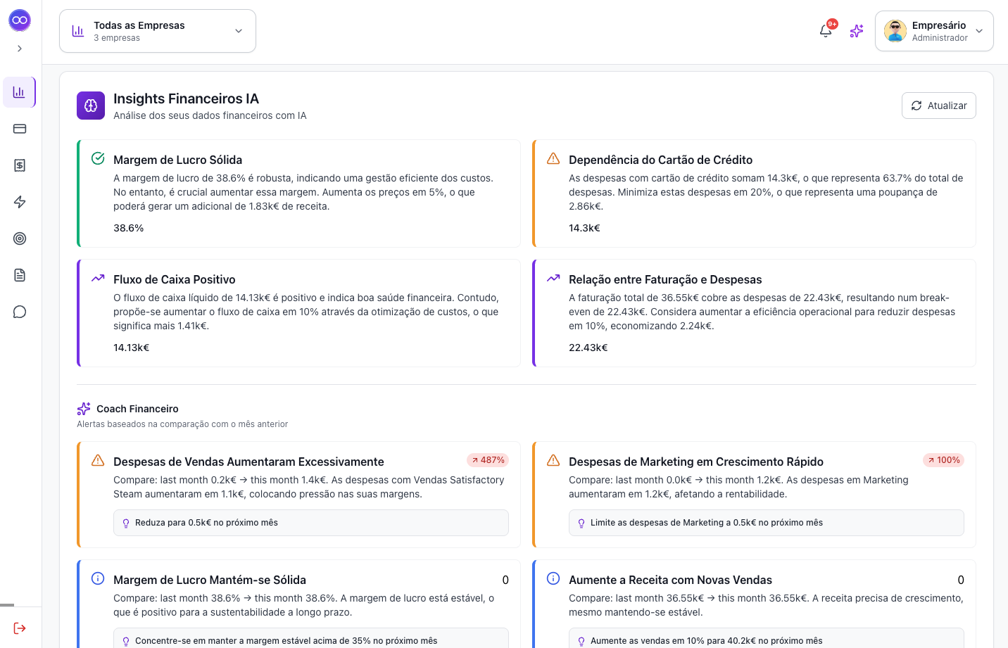This screenshot has width=1008, height=648.
Task: Click the Despesas de Vendas Aumentaram Excessivamente title
Action: (x=248, y=462)
